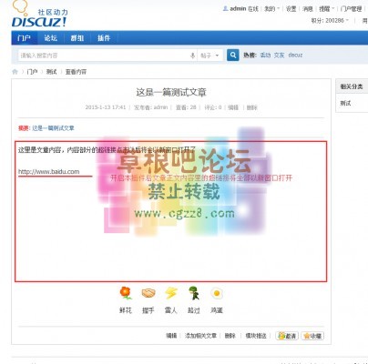368x364 pixels.
Task: Click 评论: 0 in article meta line
Action: click(213, 107)
